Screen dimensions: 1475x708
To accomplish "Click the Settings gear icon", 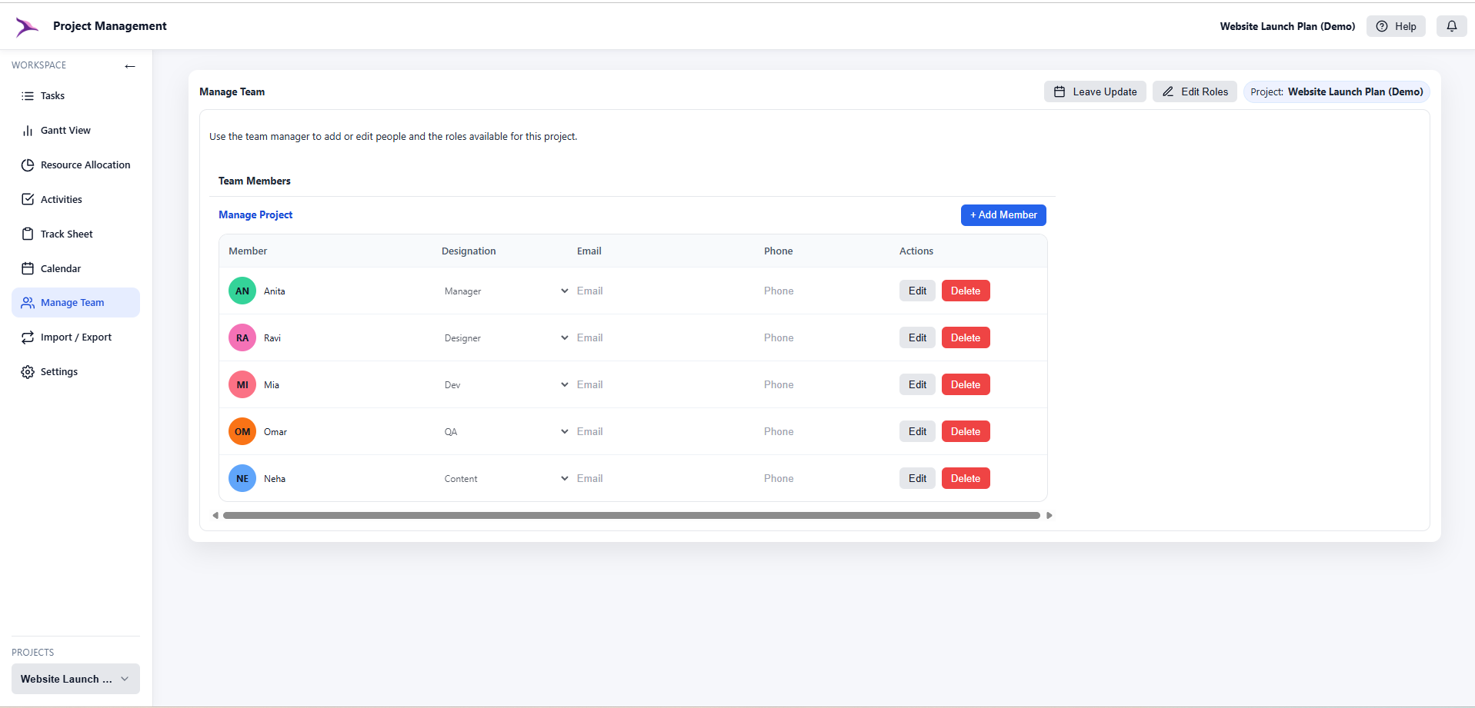I will coord(27,371).
